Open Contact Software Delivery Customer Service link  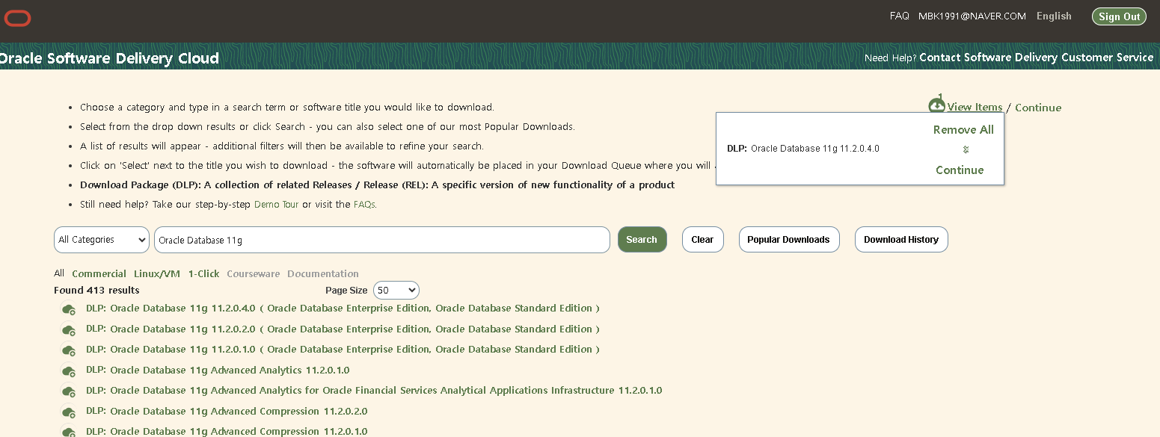1037,58
